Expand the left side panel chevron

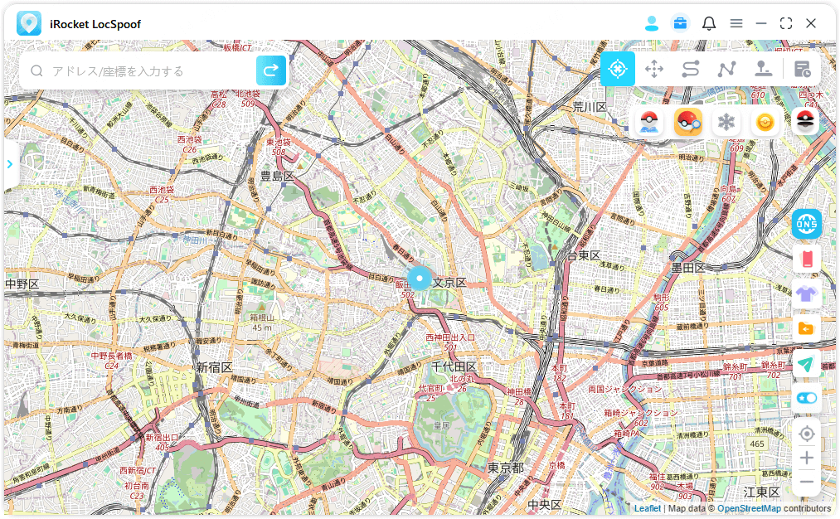10,164
